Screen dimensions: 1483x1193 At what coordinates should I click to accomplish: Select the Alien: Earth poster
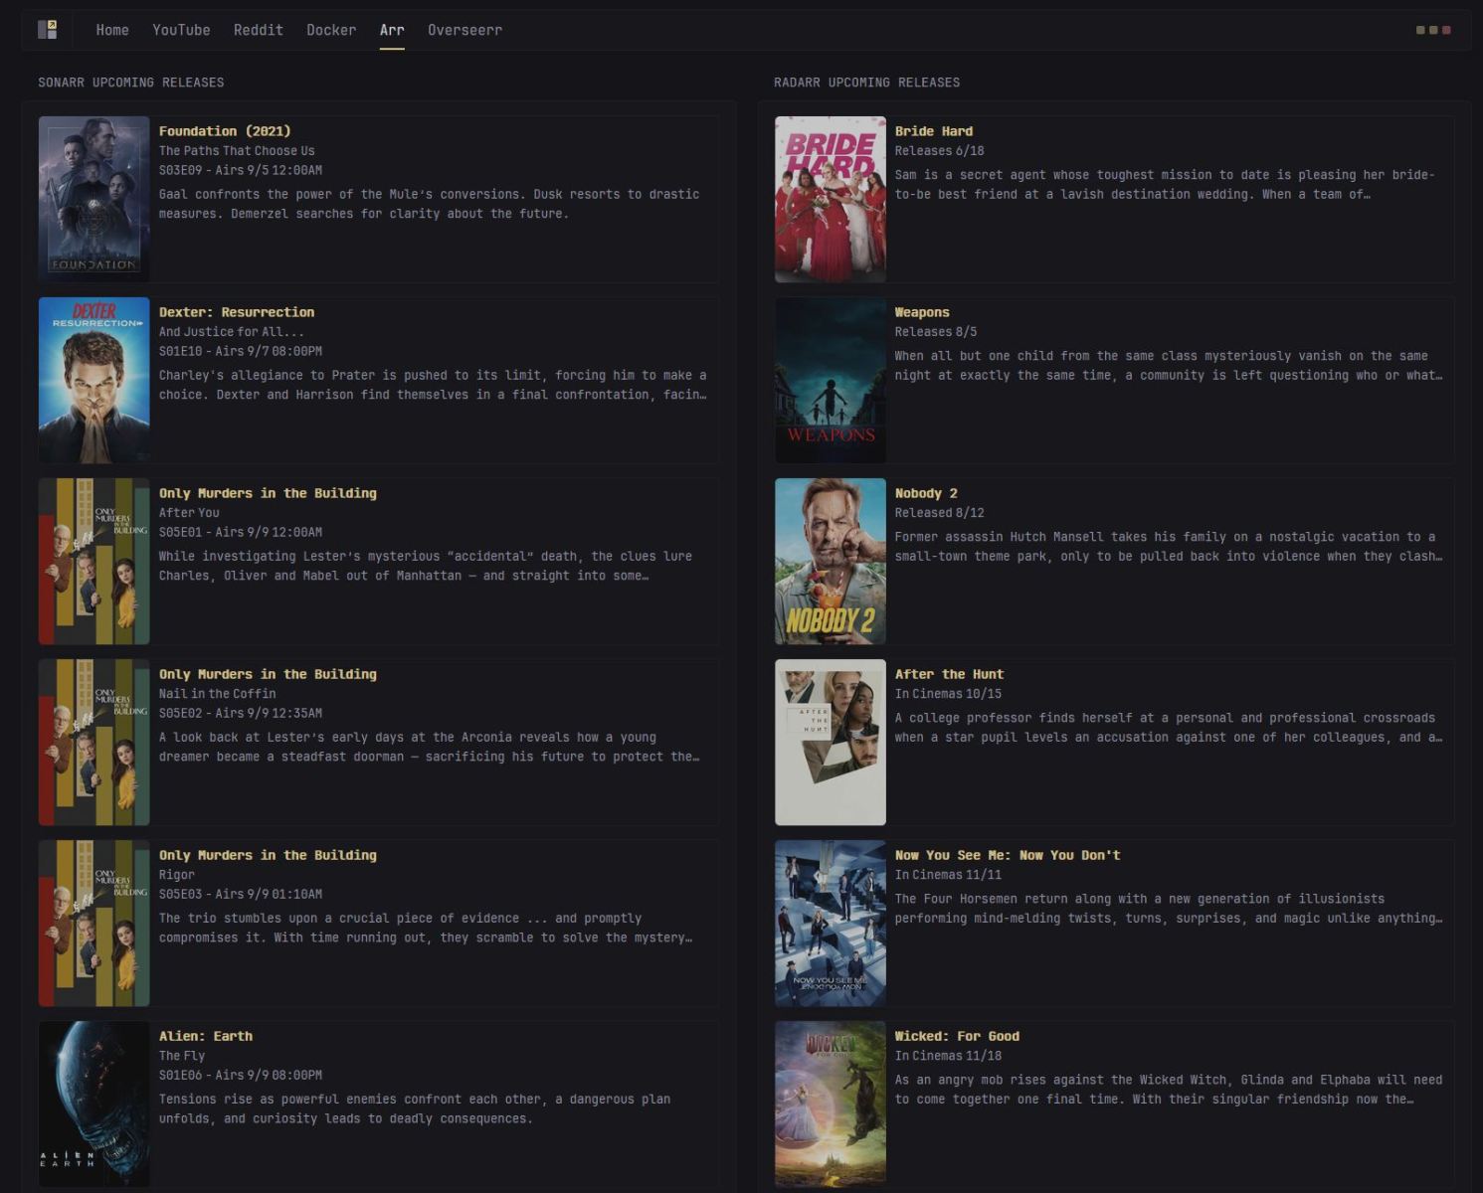click(x=94, y=1104)
